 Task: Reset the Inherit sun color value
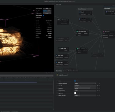tap(98, 95)
